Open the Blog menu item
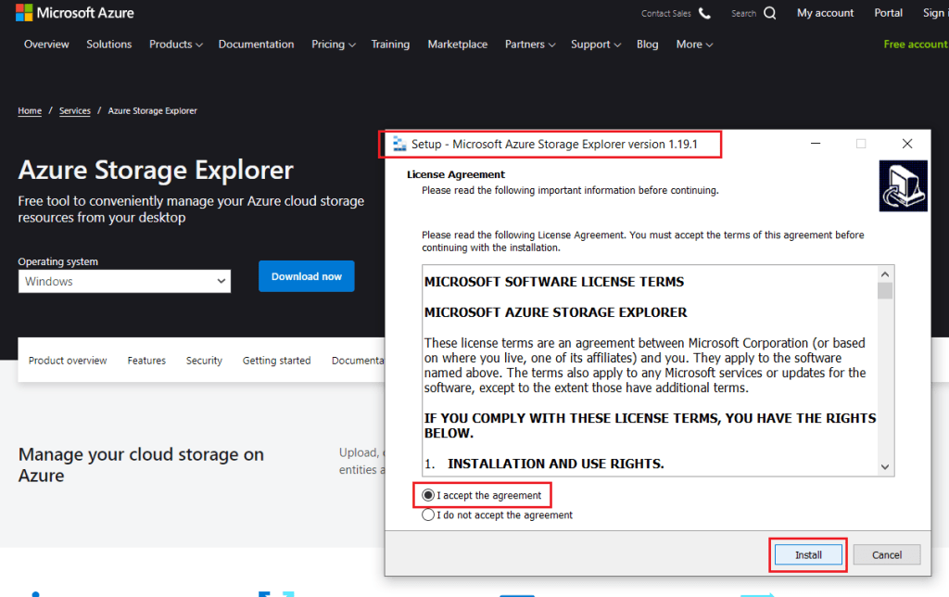The height and width of the screenshot is (597, 949). click(x=647, y=44)
